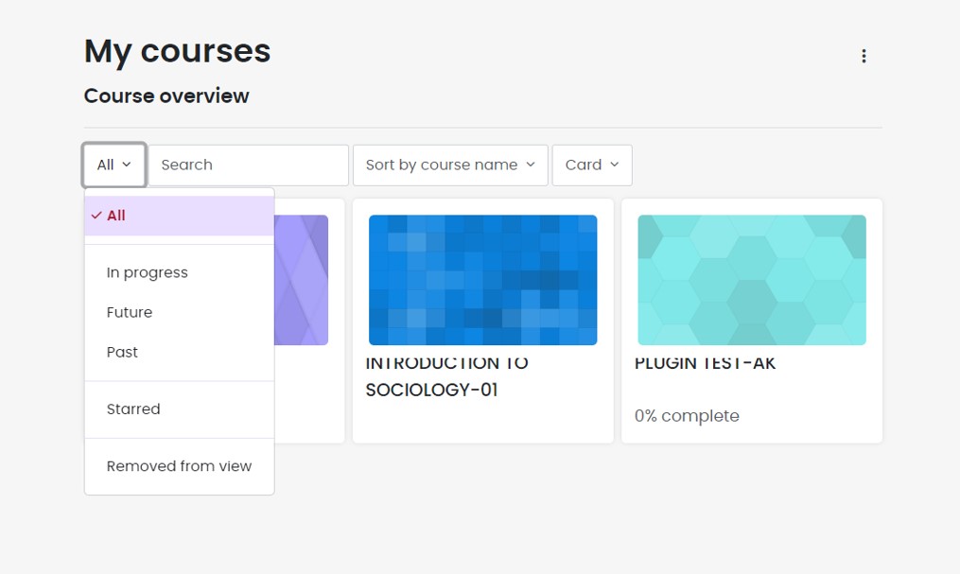Click the Sort by course name chevron
960x574 pixels.
[x=531, y=165]
